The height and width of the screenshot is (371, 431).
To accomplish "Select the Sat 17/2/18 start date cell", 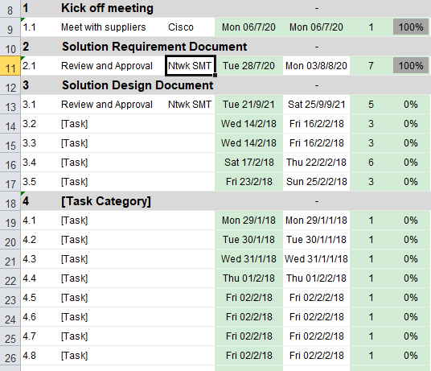I will [248, 163].
